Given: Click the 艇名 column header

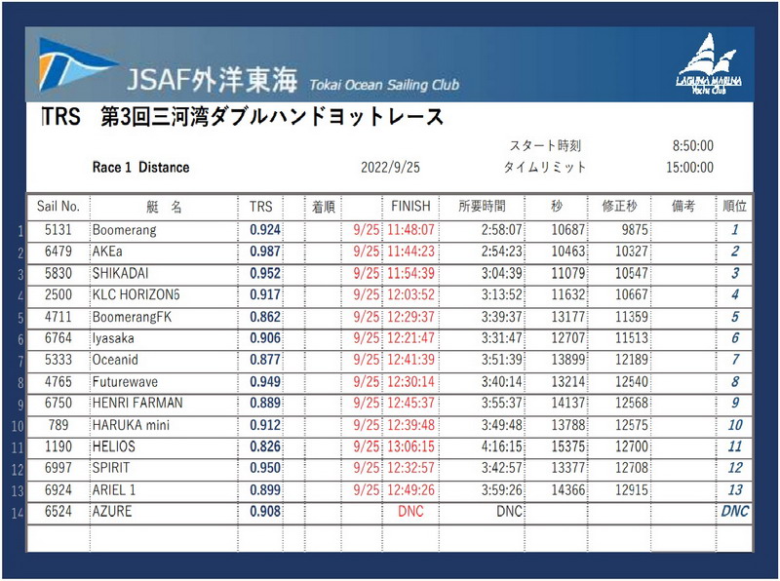Looking at the screenshot, I should pyautogui.click(x=164, y=207).
